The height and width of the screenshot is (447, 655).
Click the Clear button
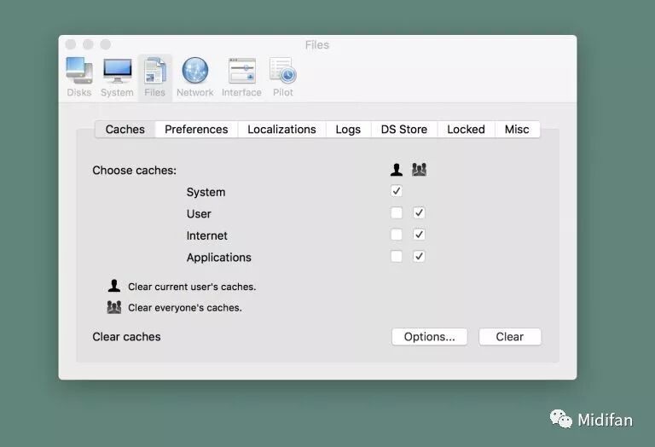pos(510,337)
